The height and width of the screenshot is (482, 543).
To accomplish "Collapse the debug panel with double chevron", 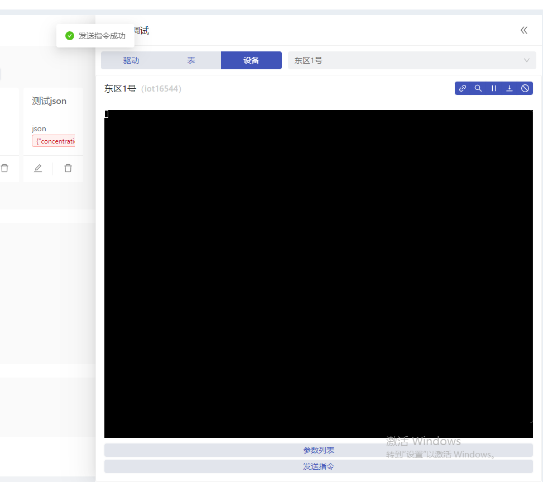I will [524, 31].
